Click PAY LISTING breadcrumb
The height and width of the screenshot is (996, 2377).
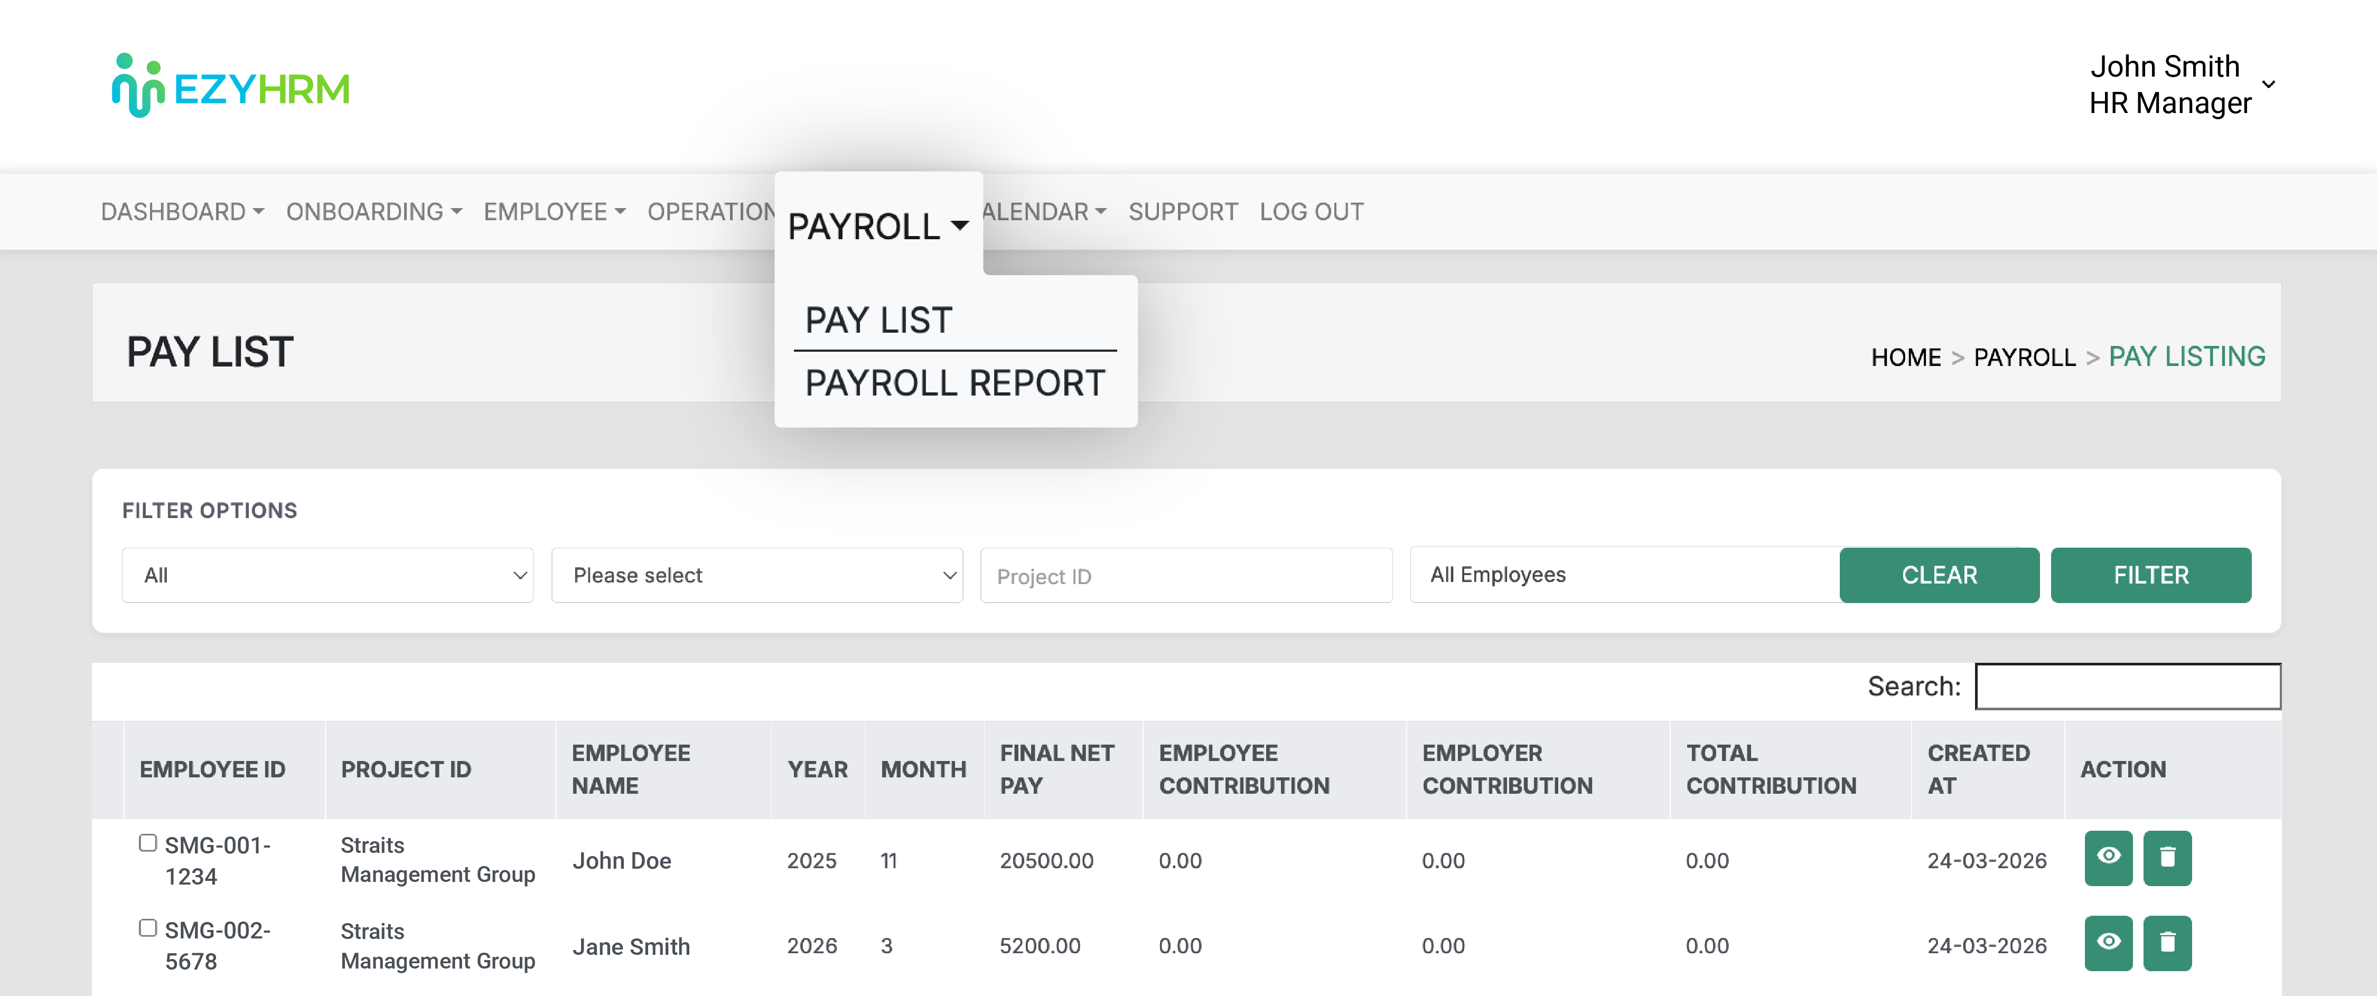pyautogui.click(x=2186, y=357)
